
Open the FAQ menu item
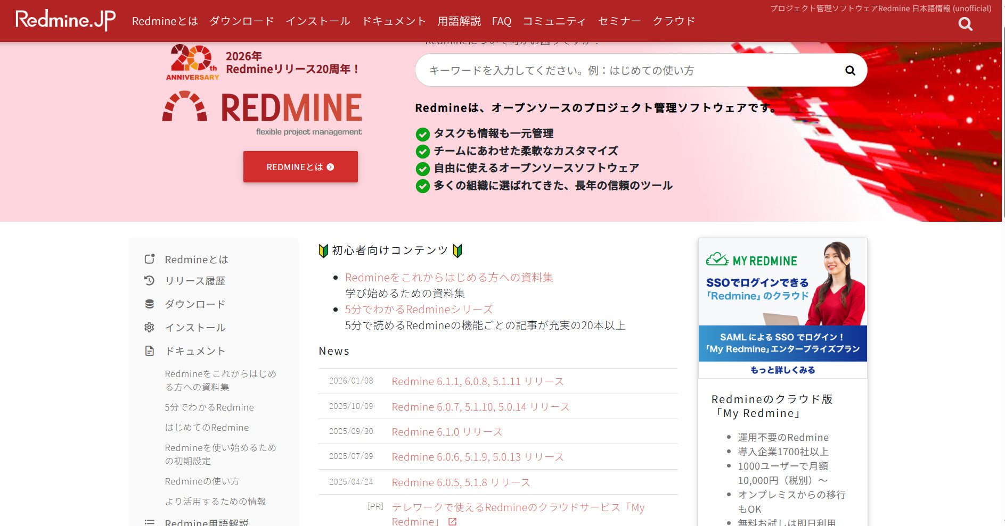coord(501,21)
